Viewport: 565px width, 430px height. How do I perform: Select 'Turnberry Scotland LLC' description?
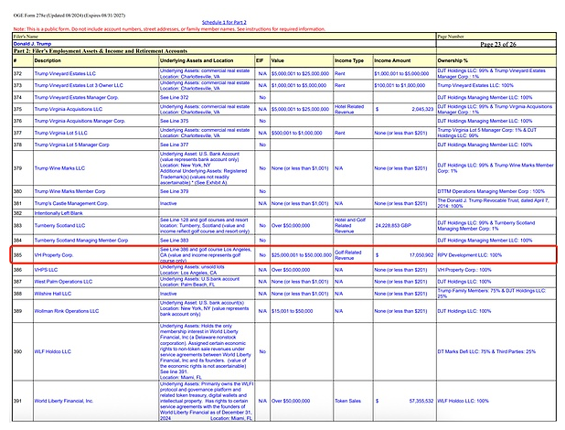(59, 225)
